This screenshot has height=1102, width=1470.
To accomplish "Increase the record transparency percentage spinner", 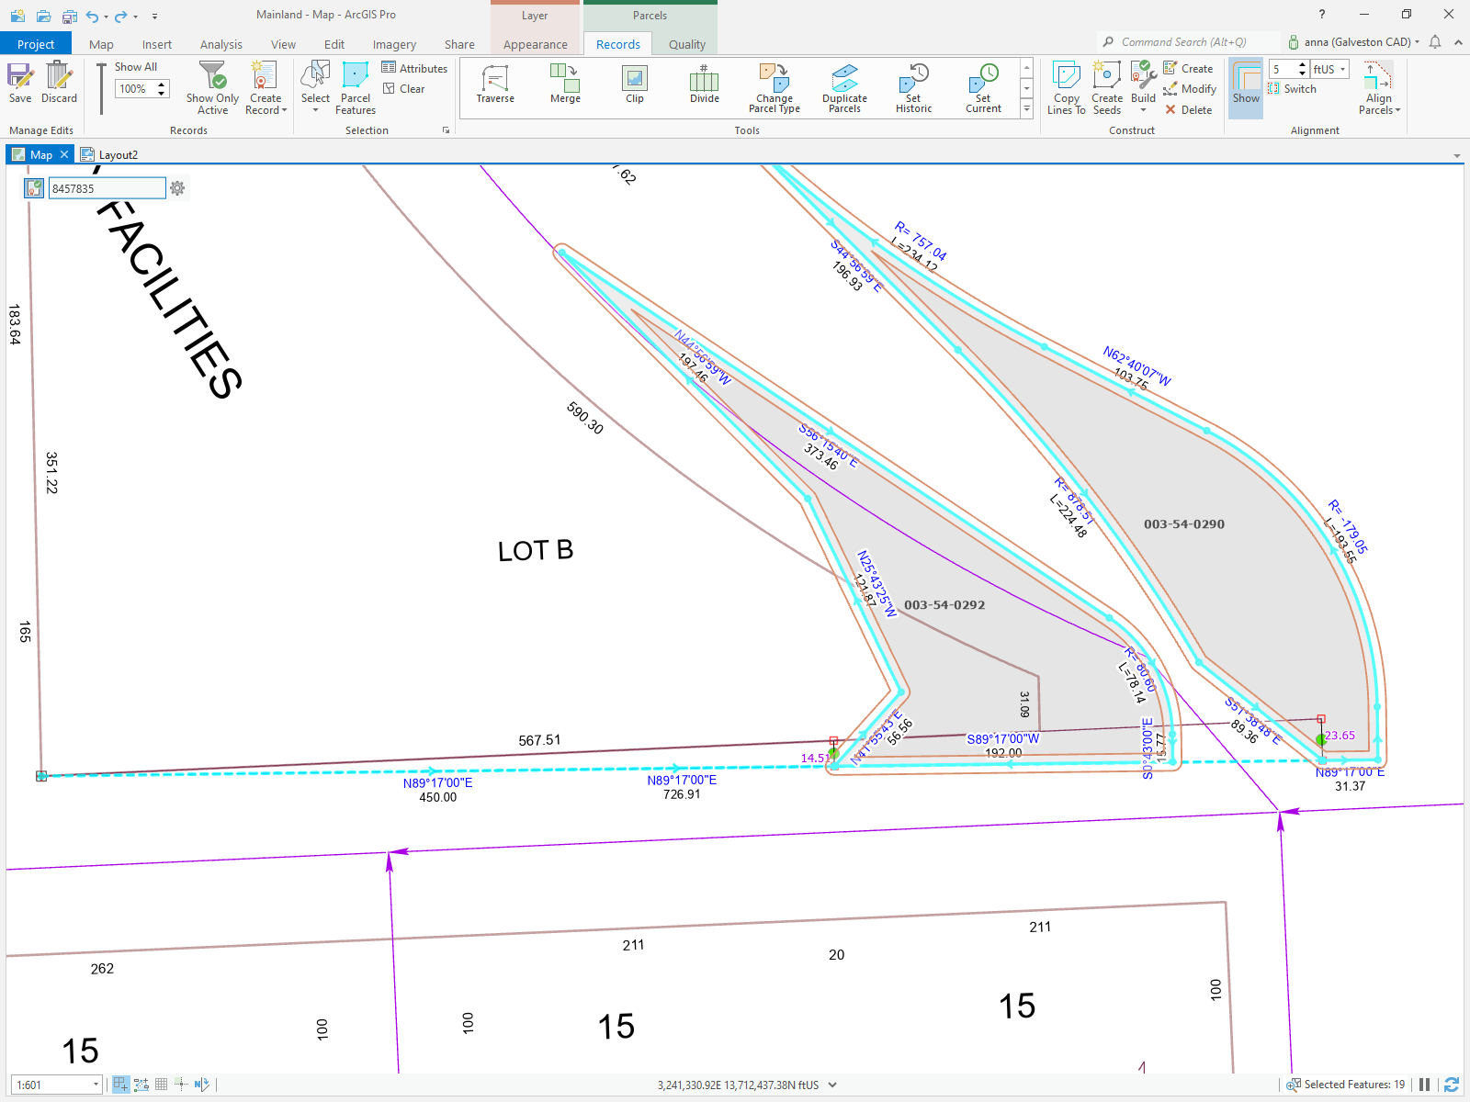I will point(162,84).
